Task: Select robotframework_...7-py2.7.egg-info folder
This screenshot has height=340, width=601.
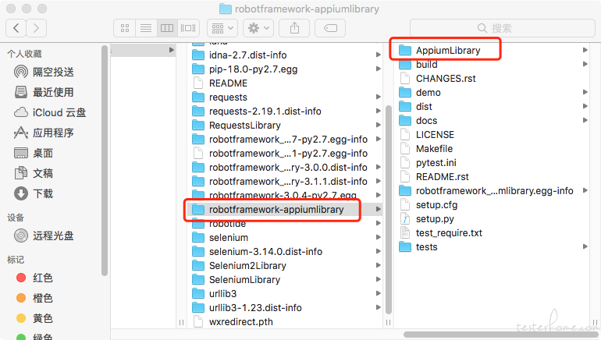Action: (286, 140)
